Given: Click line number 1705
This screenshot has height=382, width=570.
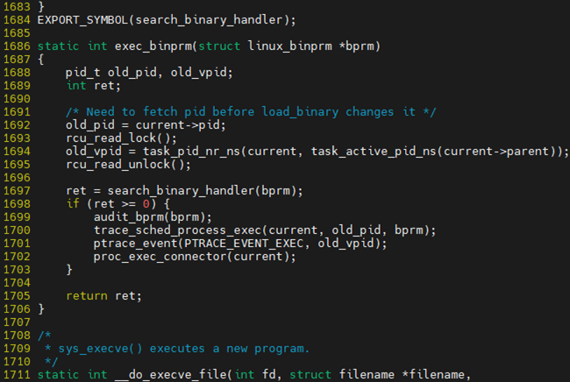Looking at the screenshot, I should click(17, 295).
